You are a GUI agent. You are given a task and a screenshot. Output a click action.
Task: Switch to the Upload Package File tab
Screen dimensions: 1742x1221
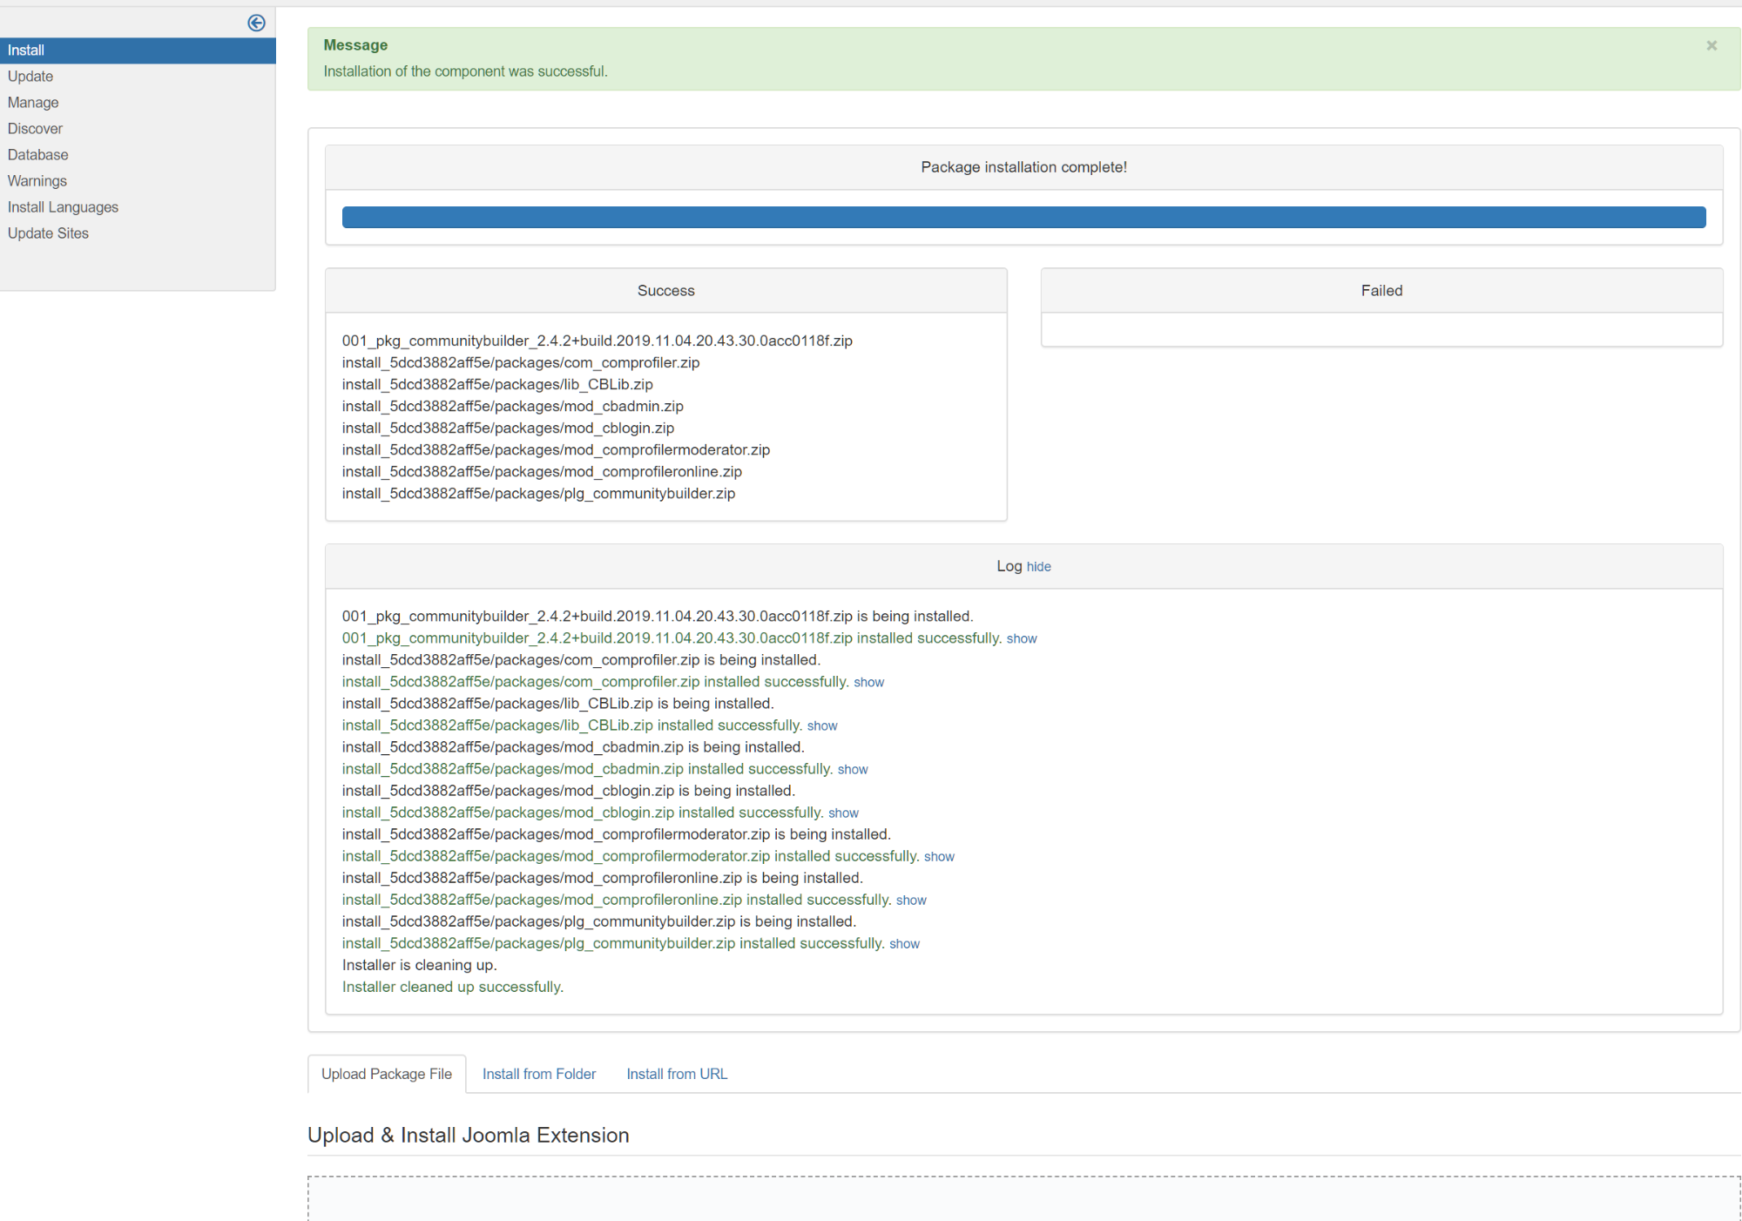[x=387, y=1074]
